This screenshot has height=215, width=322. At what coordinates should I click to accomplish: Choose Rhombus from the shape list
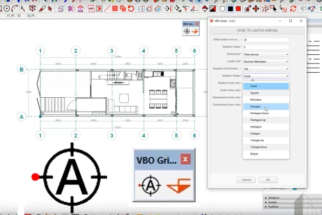coord(266,100)
